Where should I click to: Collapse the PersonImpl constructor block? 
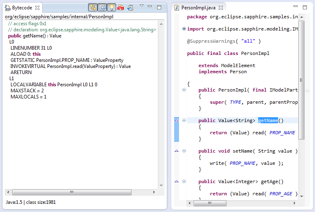tap(184, 90)
